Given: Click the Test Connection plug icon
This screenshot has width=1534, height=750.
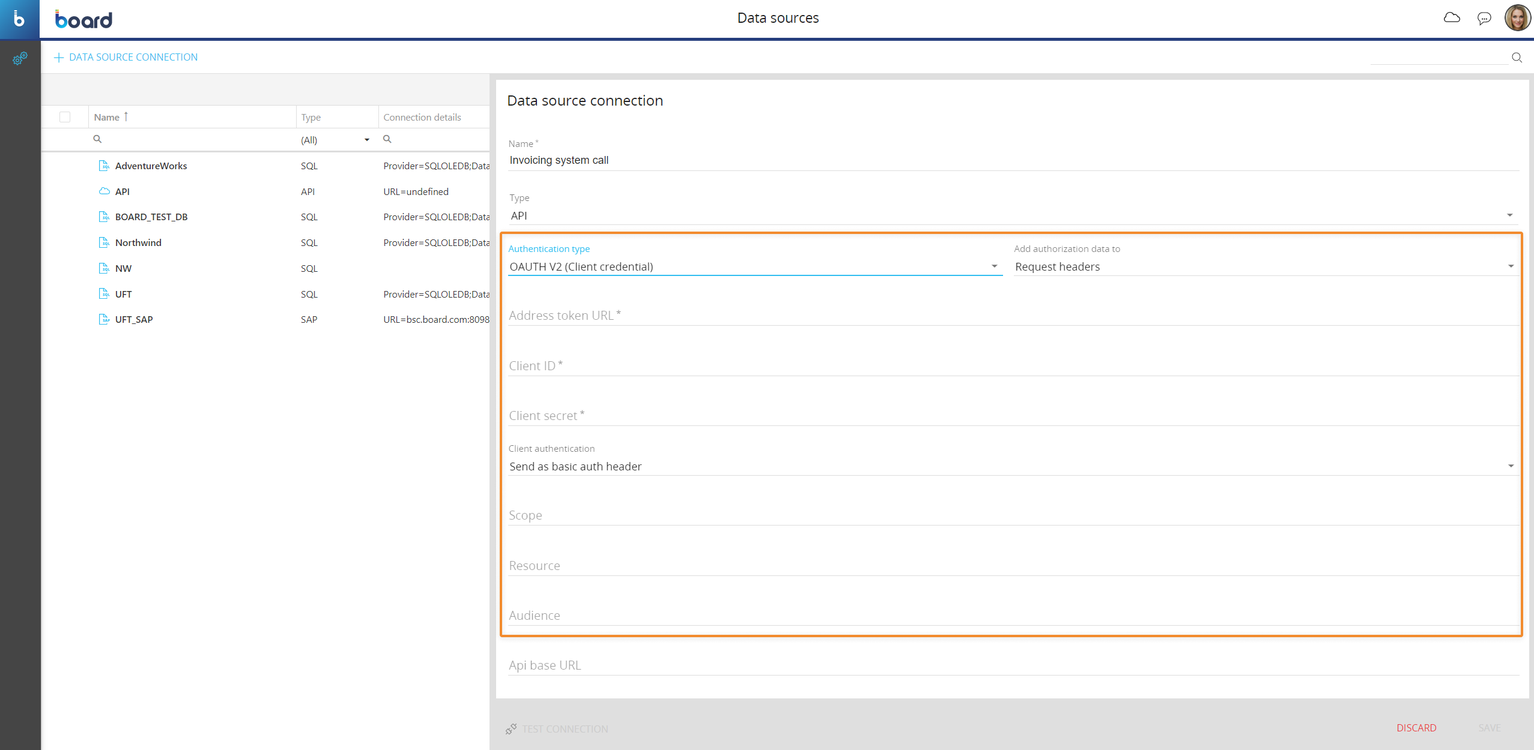Looking at the screenshot, I should (511, 729).
